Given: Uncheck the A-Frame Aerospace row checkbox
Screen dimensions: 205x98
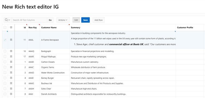Looking at the screenshot, I should (5, 40).
